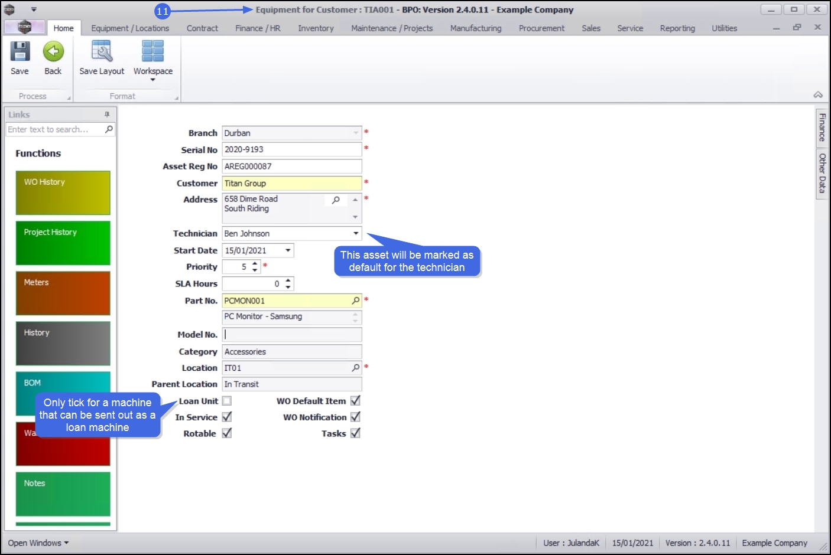
Task: Open the Reporting tab
Action: tap(677, 28)
